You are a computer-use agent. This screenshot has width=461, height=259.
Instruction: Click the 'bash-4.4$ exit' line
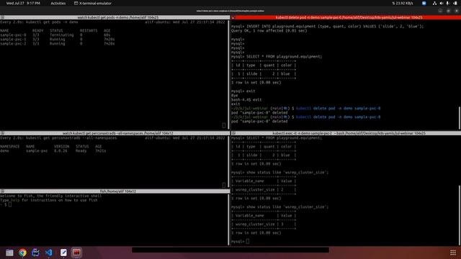tap(246, 99)
